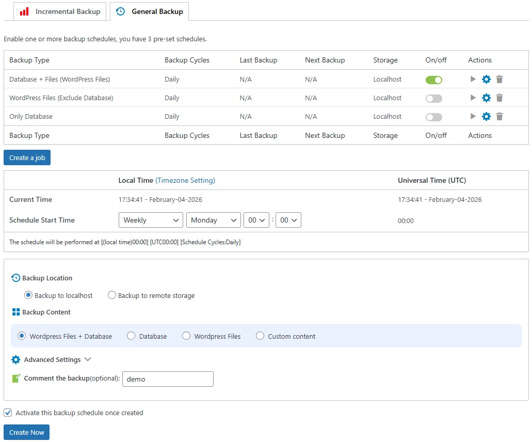Disable the Database + Files backup schedule
The height and width of the screenshot is (442, 532).
433,80
